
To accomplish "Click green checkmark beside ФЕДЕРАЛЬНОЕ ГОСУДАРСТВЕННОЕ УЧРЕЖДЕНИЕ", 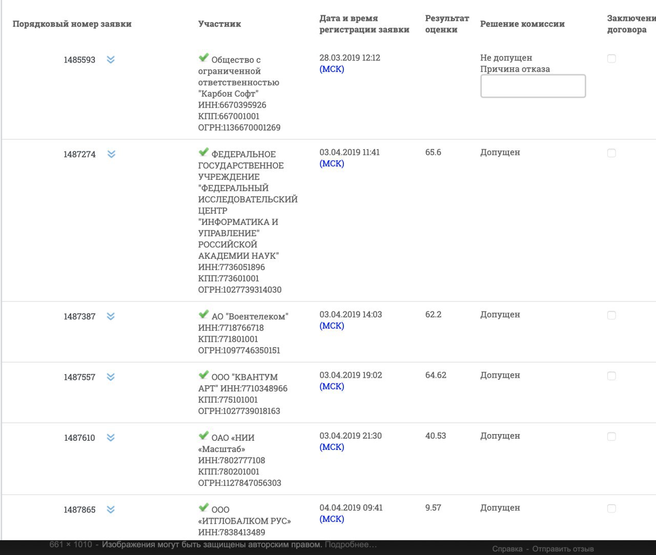I will (x=203, y=152).
